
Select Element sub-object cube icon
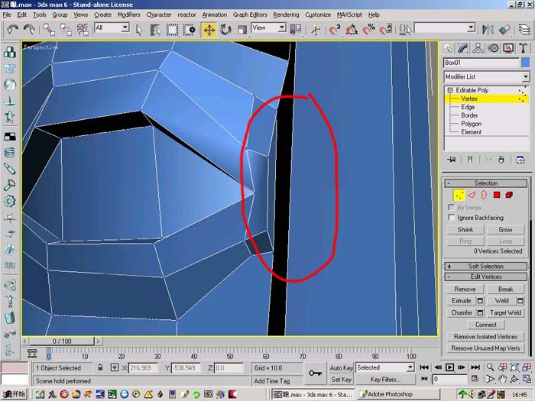[509, 195]
